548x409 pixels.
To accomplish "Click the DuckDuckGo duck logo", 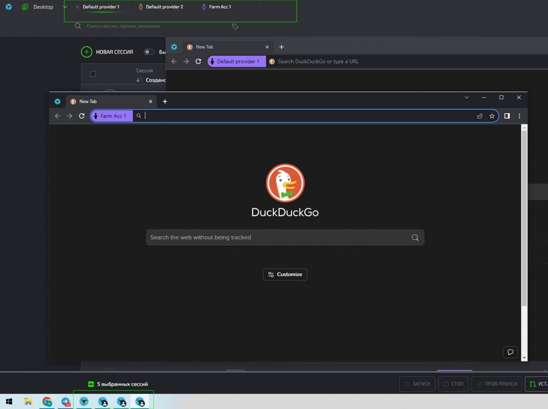I will coord(285,183).
